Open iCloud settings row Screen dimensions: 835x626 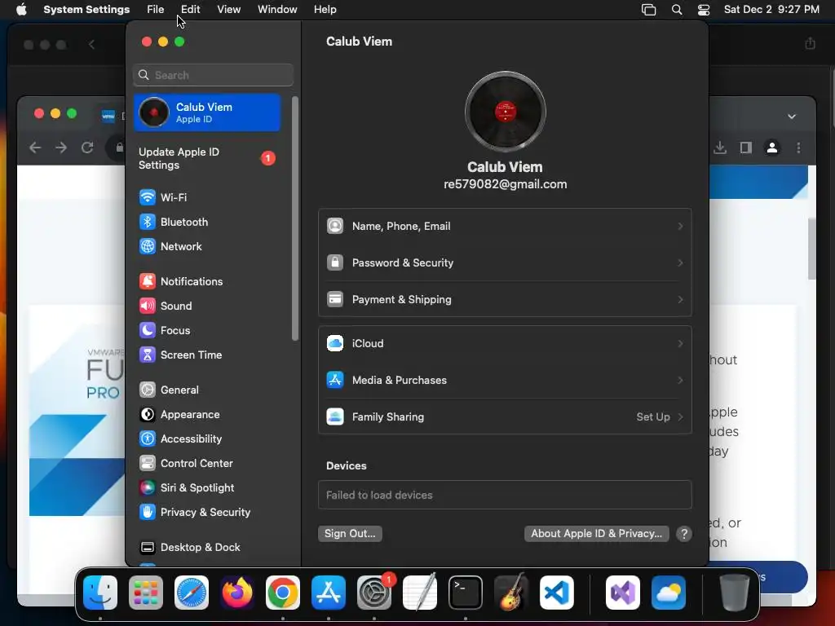pyautogui.click(x=505, y=343)
